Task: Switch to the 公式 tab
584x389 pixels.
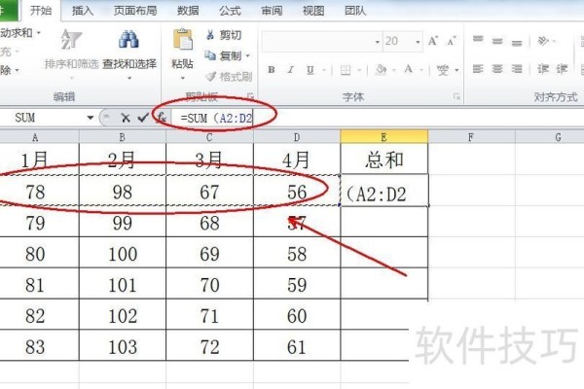Action: tap(230, 11)
